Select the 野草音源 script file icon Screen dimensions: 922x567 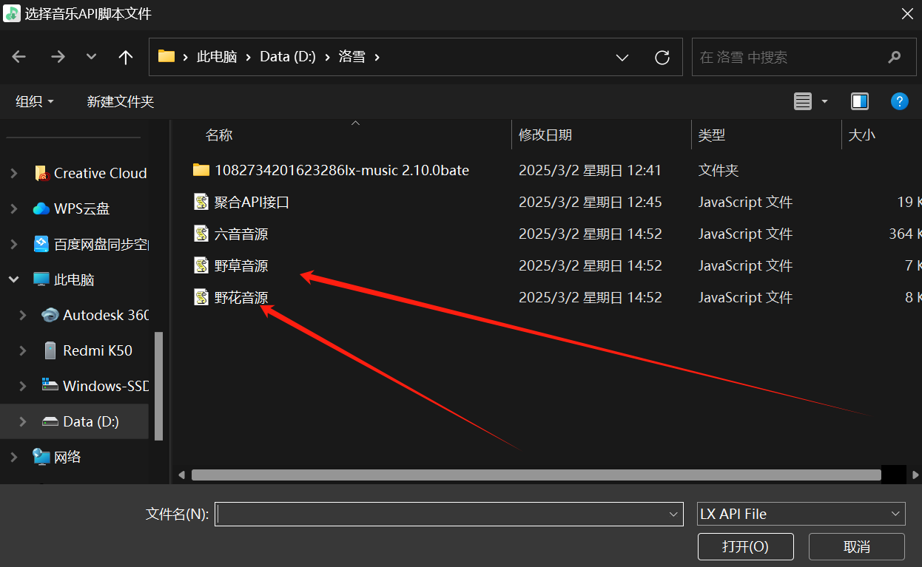pos(201,265)
